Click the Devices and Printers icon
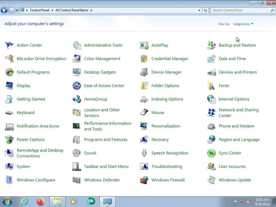The width and height of the screenshot is (276, 207). 211,72
